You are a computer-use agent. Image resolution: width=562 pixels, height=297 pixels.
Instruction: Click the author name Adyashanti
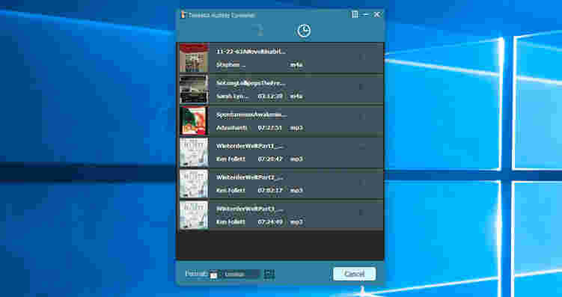(231, 128)
